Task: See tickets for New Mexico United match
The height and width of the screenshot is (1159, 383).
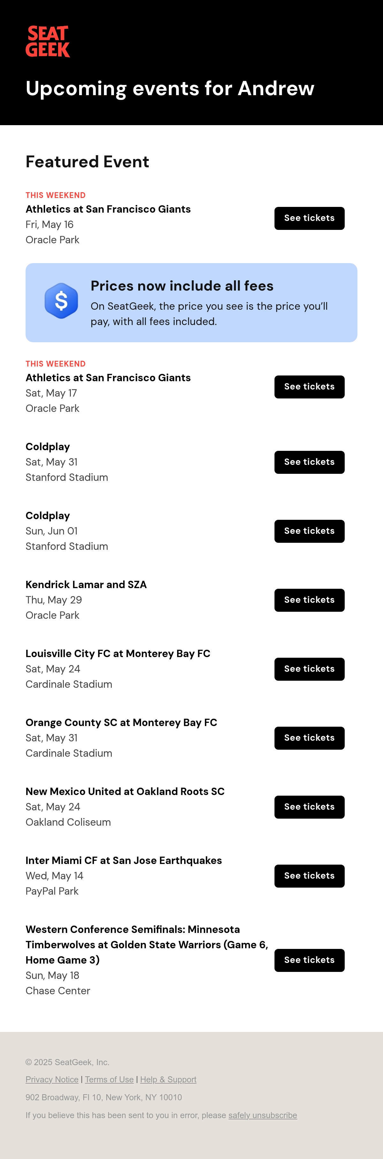Action: click(x=309, y=807)
